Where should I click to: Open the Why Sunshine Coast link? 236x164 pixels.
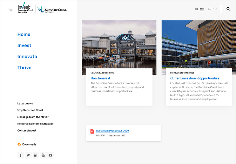[30, 110]
